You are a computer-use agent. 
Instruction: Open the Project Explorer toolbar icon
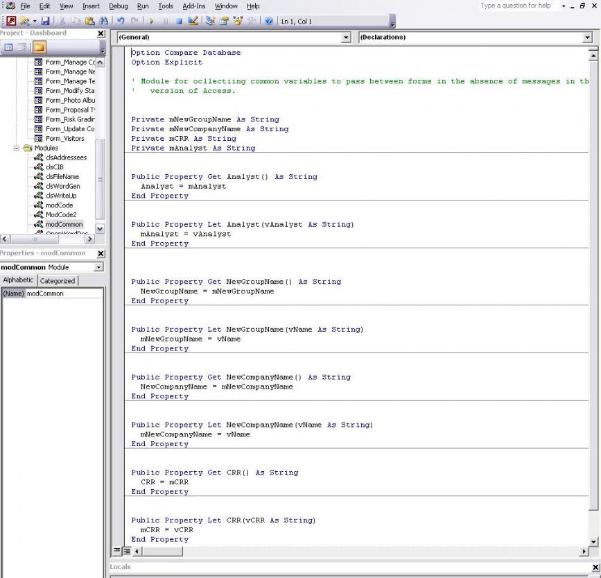[211, 22]
